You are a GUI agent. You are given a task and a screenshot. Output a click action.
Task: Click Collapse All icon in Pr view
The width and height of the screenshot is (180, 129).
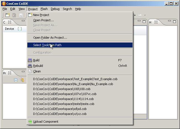tap(16, 80)
